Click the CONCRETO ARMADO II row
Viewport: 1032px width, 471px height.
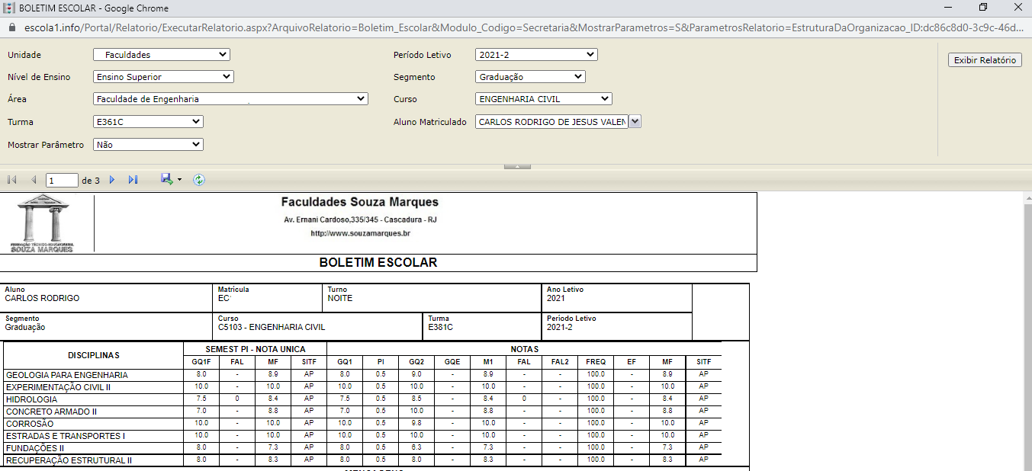(362, 412)
